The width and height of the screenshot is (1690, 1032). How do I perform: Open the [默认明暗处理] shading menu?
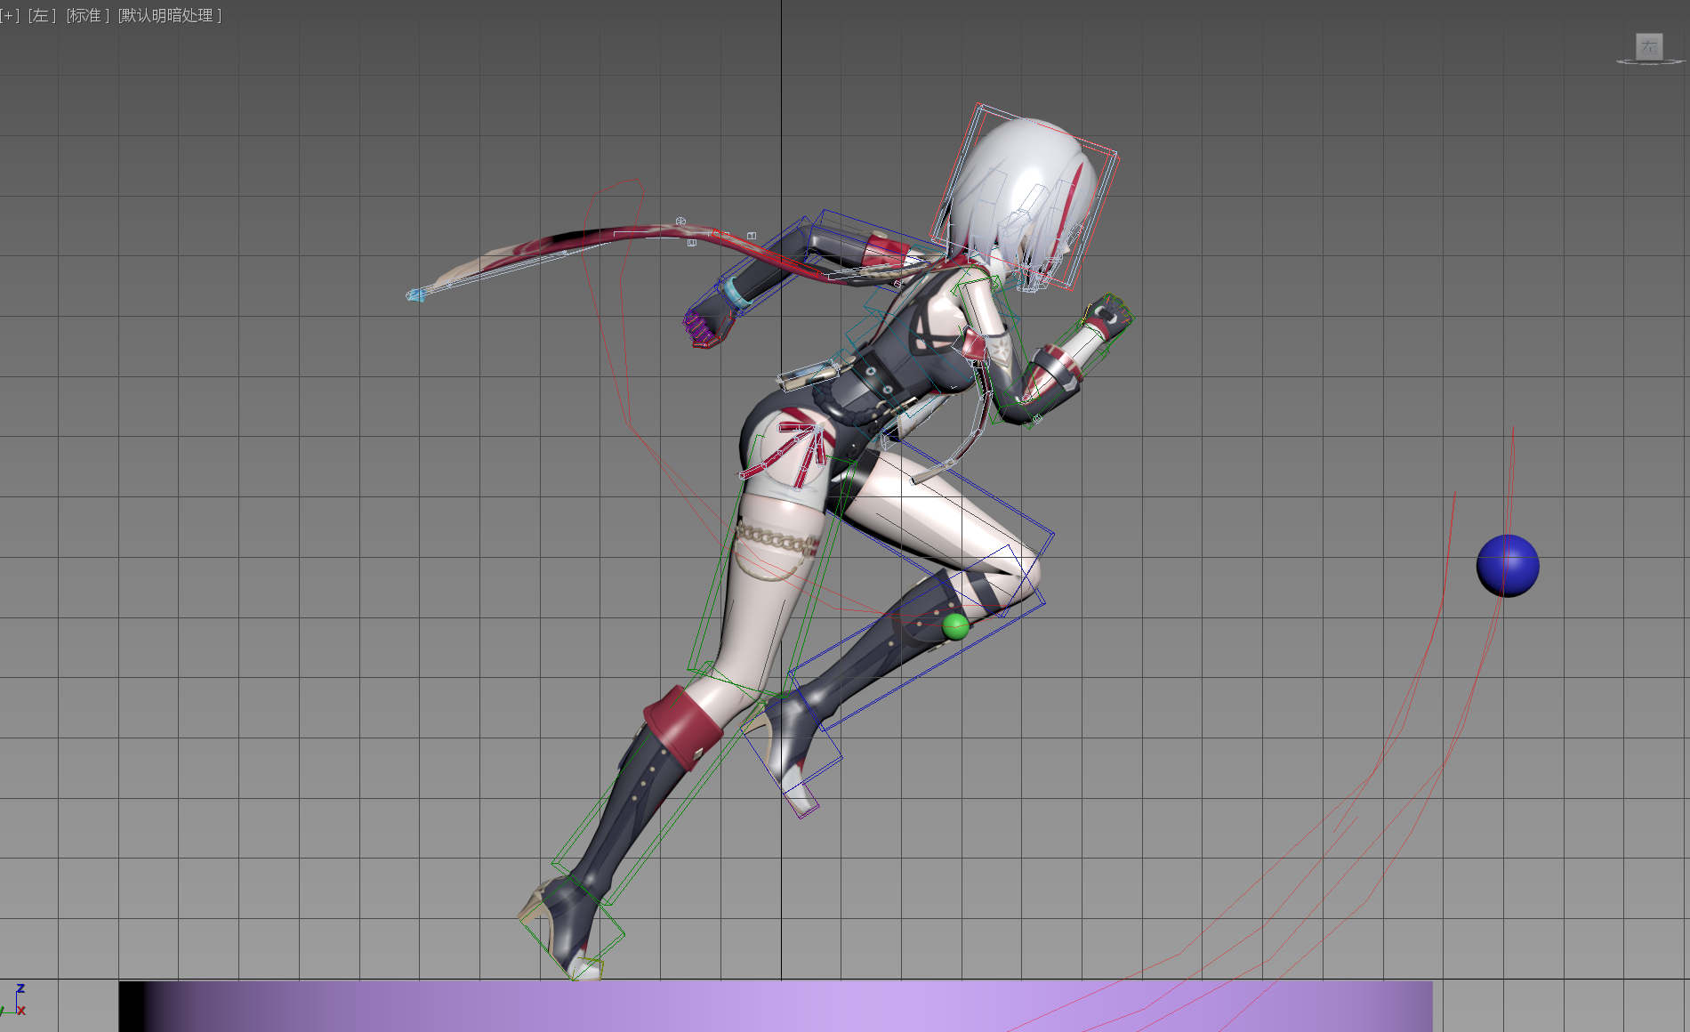click(170, 16)
